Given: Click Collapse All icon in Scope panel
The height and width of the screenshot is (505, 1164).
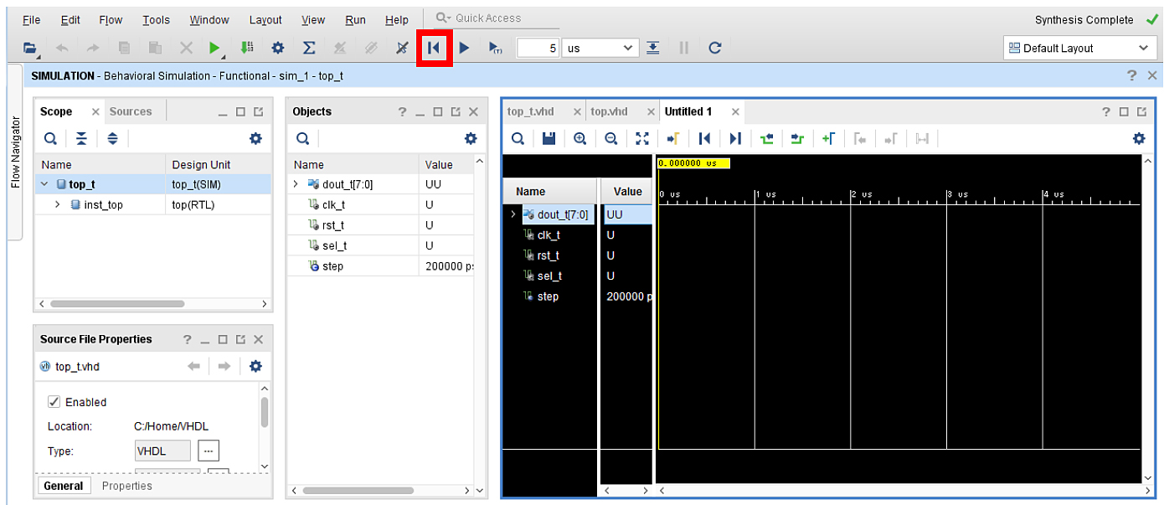Looking at the screenshot, I should 81,138.
